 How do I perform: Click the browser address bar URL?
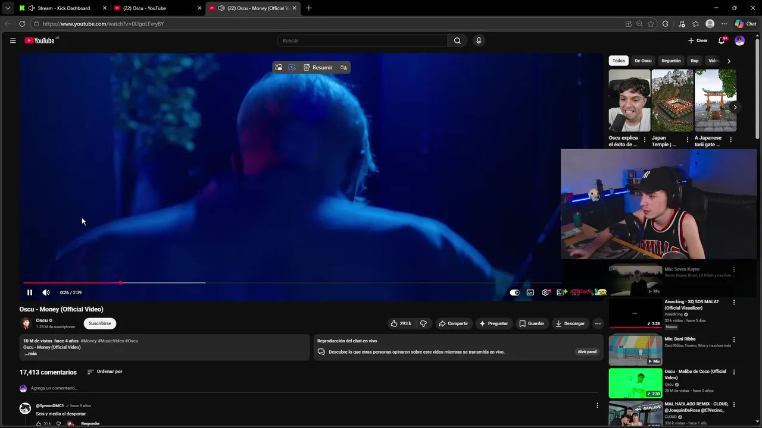click(x=103, y=24)
